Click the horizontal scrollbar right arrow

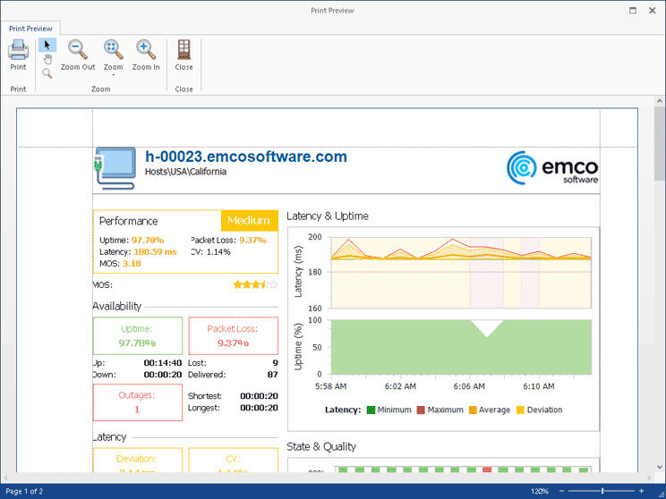(x=649, y=478)
